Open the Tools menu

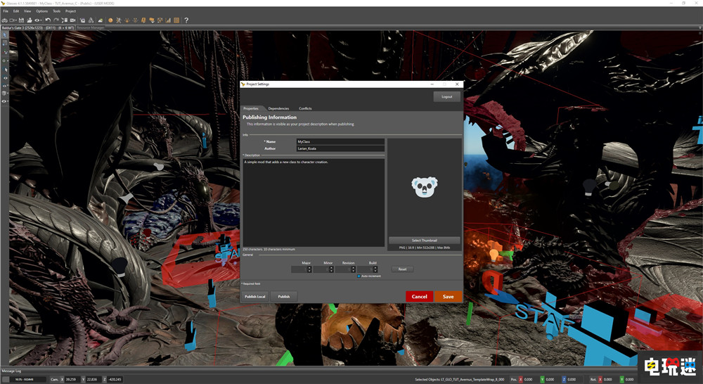coord(56,11)
